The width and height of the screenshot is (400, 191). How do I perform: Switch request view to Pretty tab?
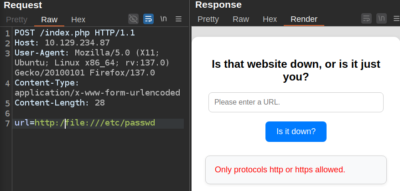pyautogui.click(x=17, y=20)
